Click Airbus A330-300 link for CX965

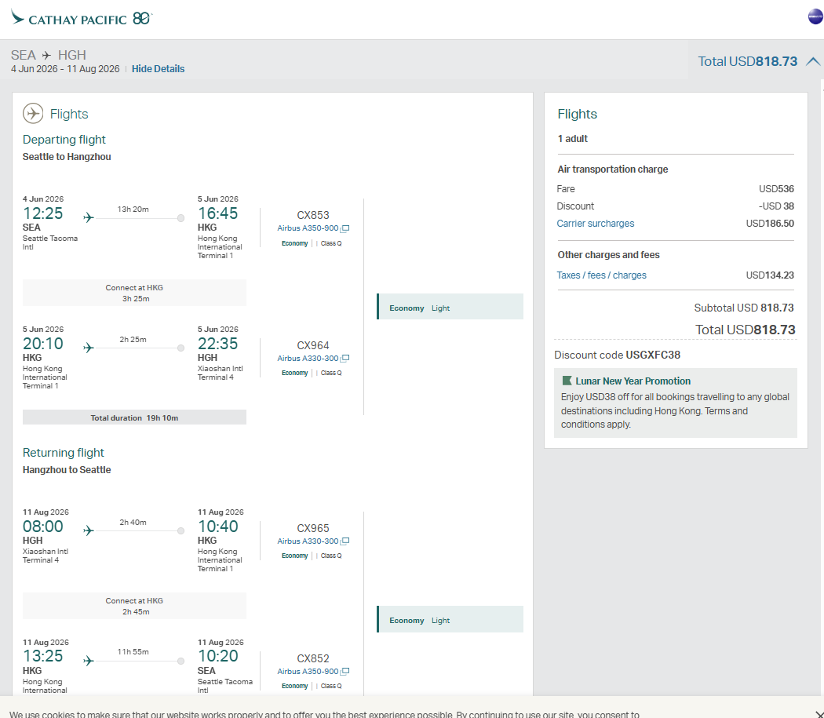tap(308, 541)
